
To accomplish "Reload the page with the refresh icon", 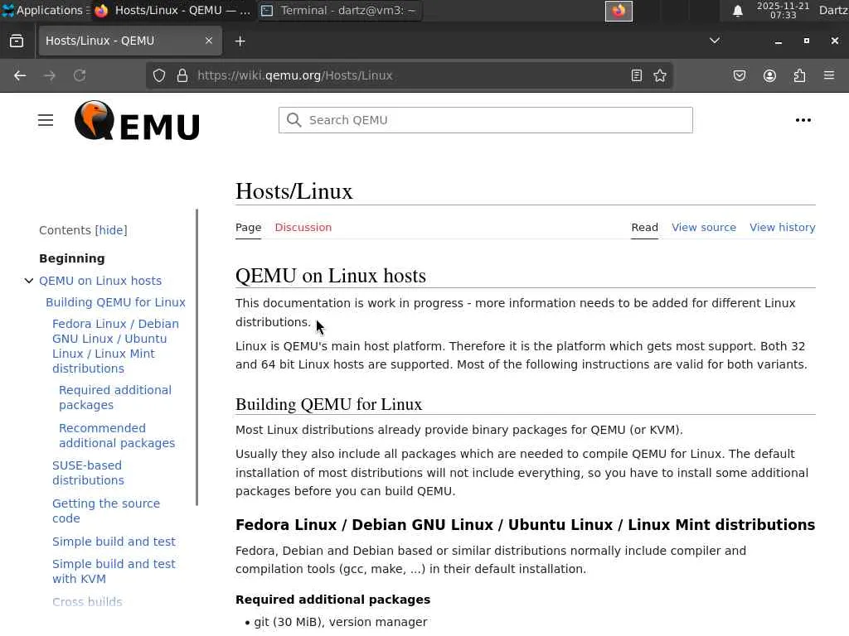I will [x=80, y=75].
